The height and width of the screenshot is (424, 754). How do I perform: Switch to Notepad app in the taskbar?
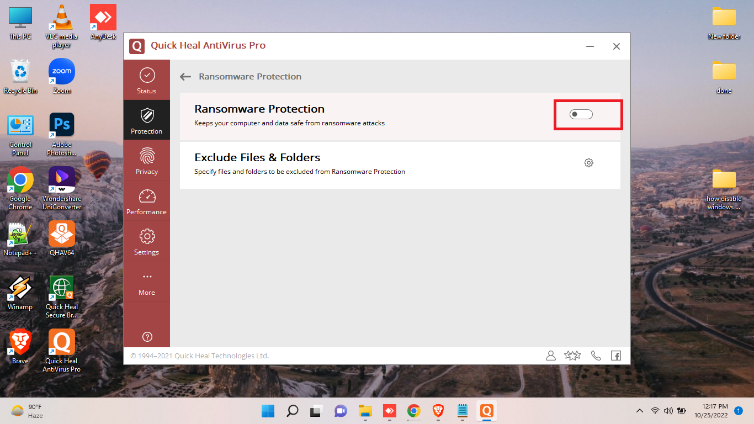pos(463,411)
